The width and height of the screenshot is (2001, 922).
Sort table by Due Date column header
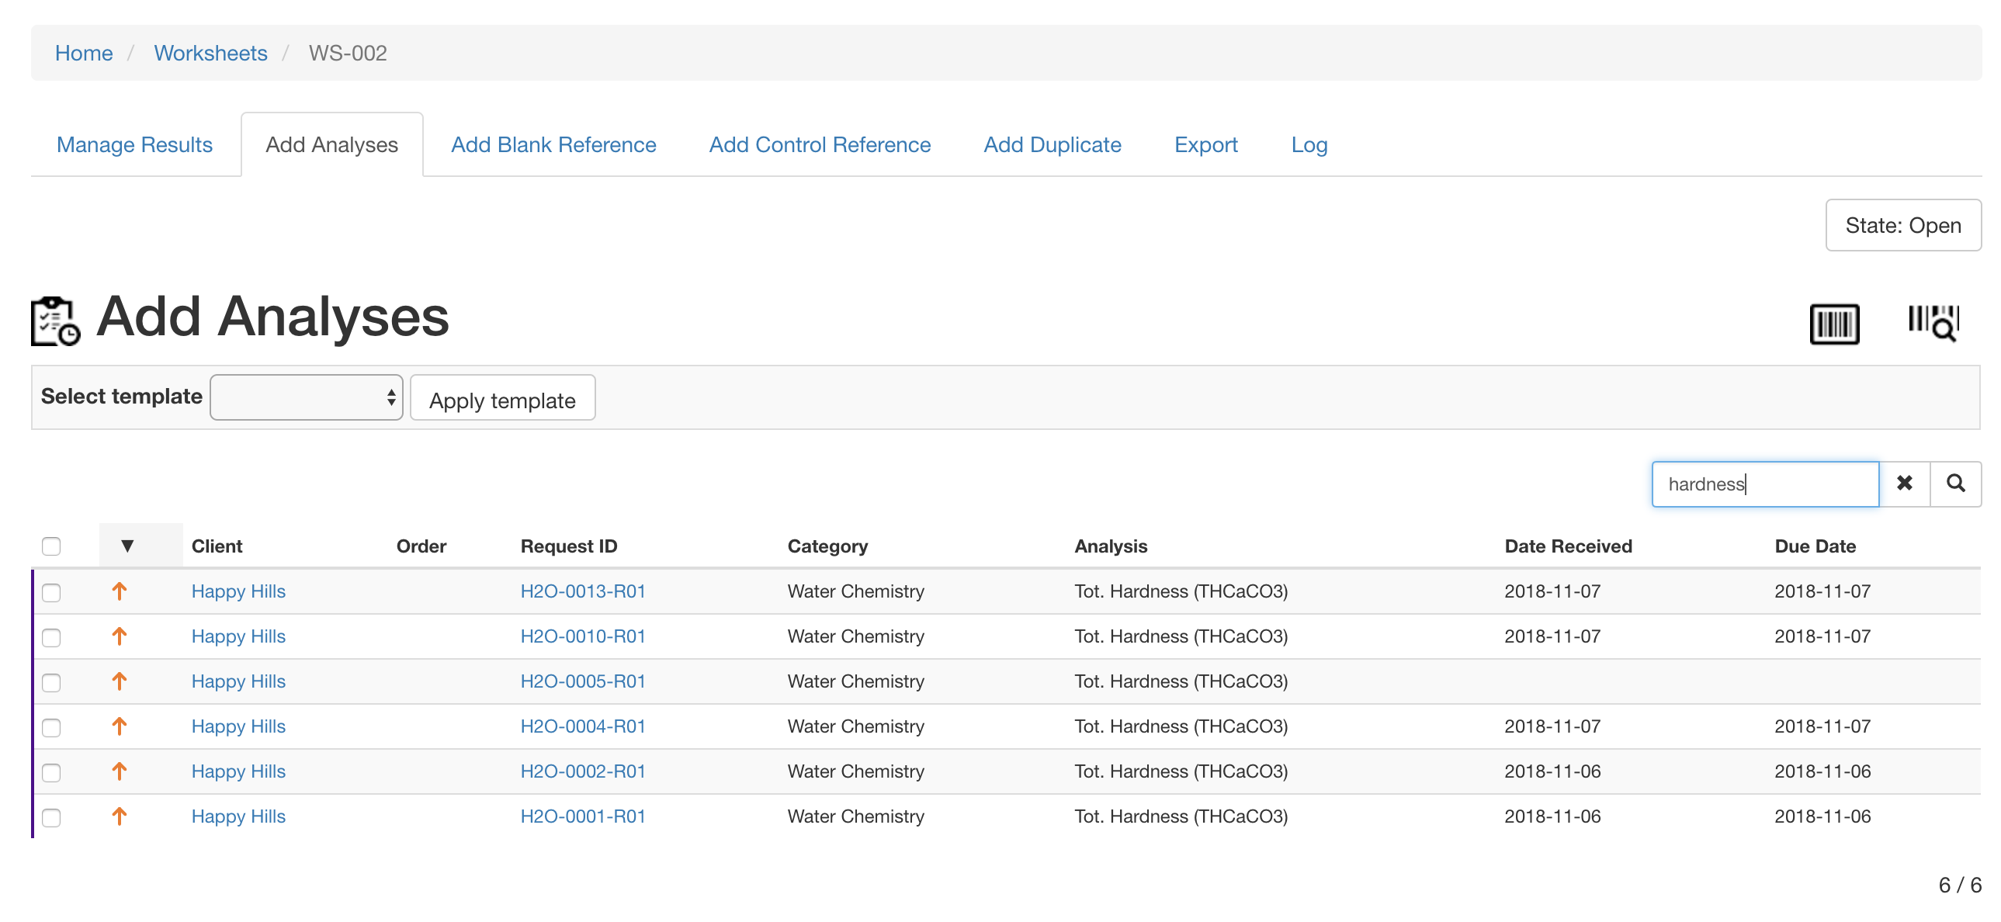pos(1815,546)
